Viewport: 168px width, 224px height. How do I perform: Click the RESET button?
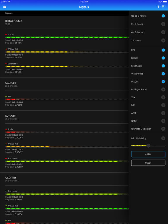click(148, 163)
